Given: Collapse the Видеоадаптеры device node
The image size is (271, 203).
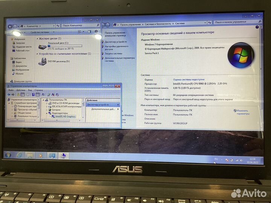Looking at the screenshot, I should tap(47, 113).
